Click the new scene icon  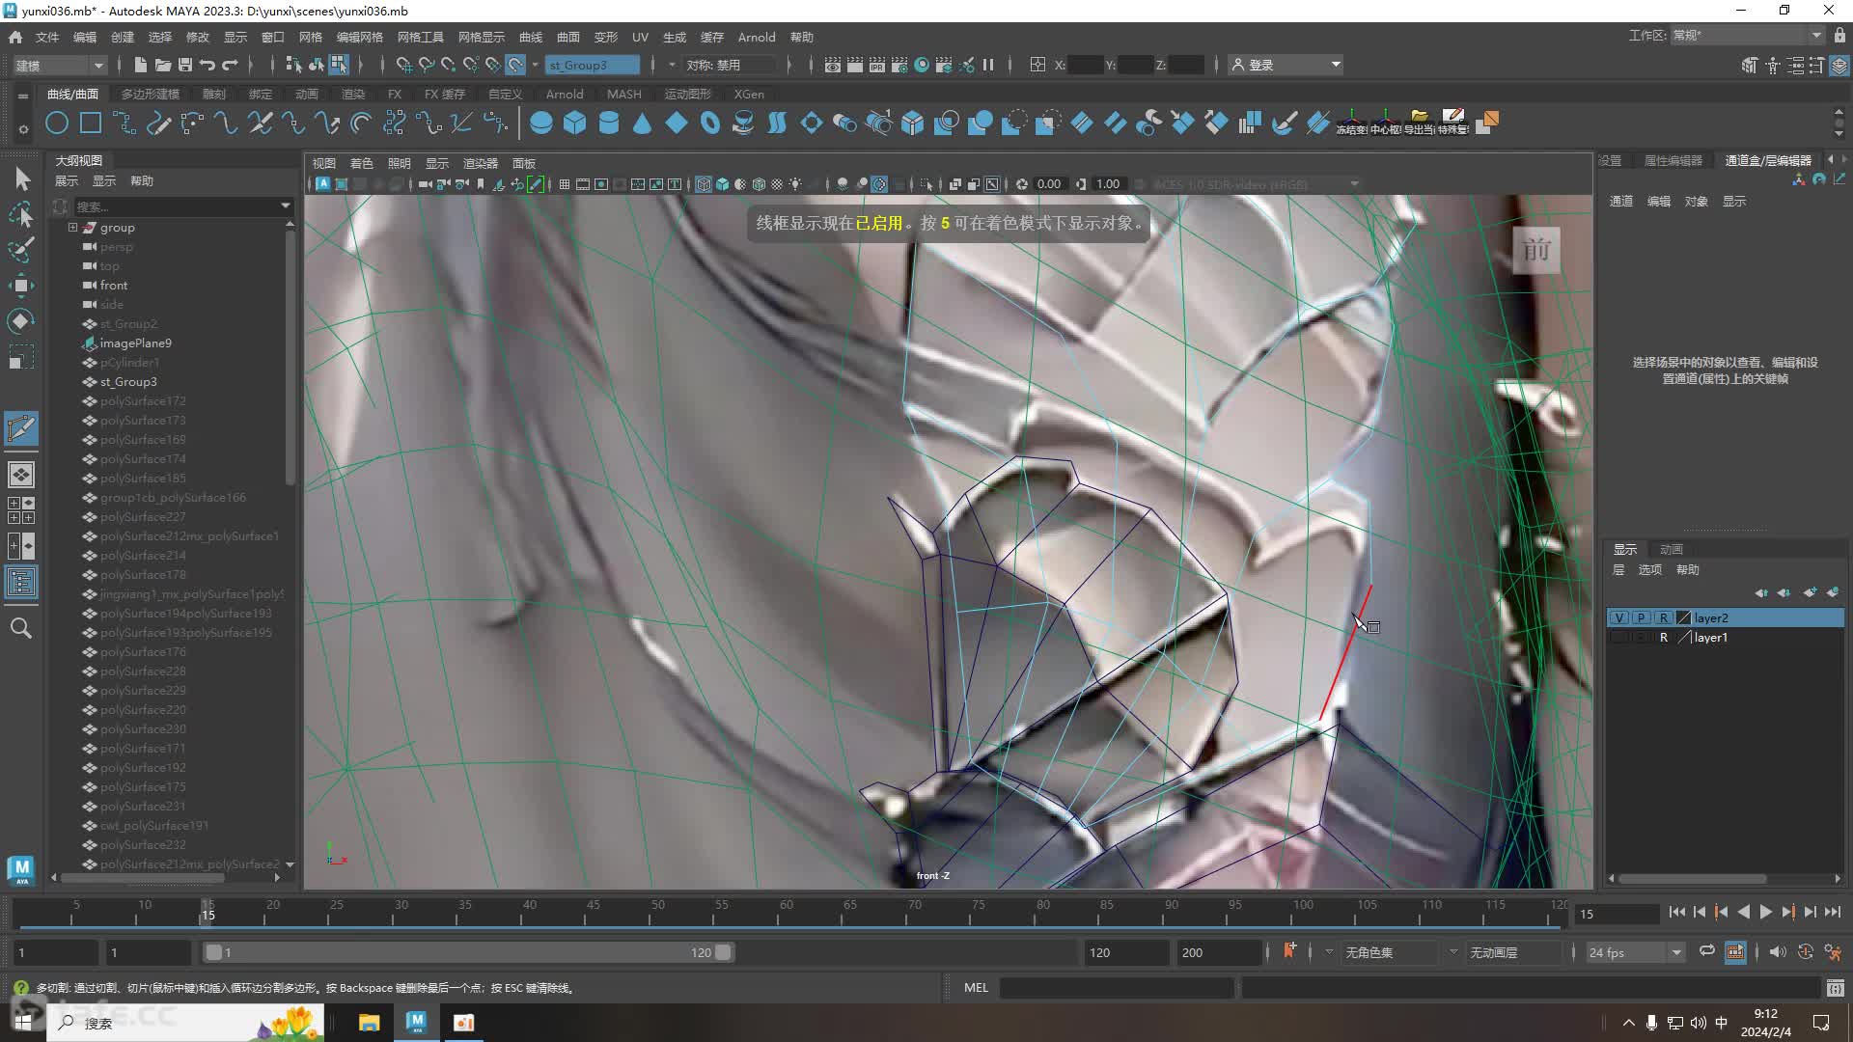click(x=140, y=65)
